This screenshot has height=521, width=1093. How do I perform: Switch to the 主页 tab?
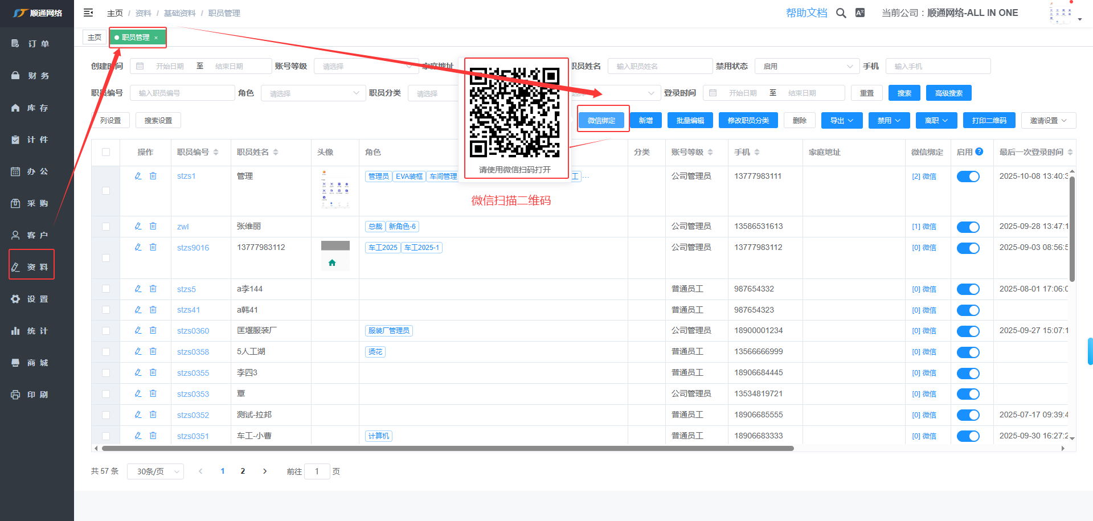[95, 37]
